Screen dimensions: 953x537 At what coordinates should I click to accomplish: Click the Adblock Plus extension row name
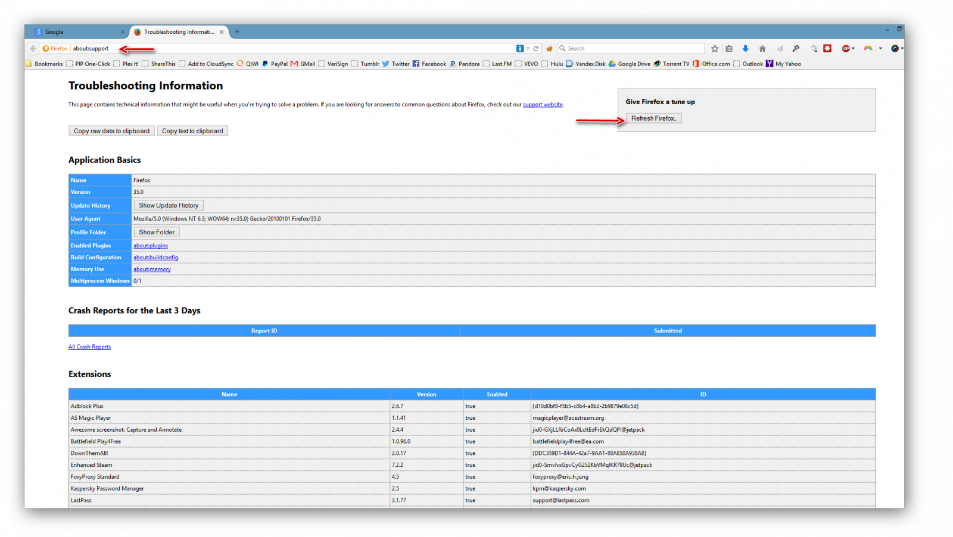pyautogui.click(x=87, y=406)
